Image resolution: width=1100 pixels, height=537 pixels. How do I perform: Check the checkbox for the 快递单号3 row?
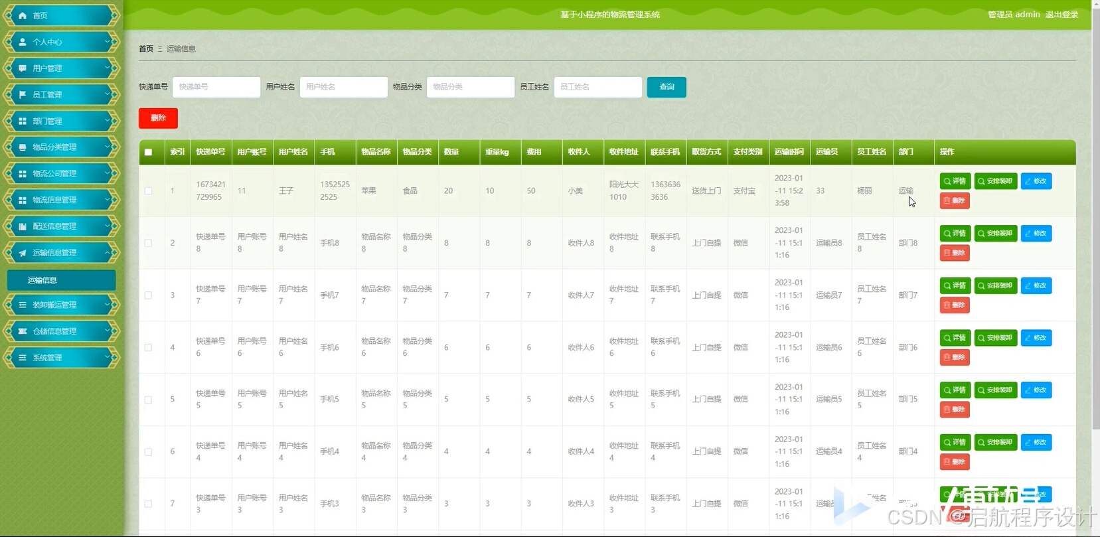[148, 504]
